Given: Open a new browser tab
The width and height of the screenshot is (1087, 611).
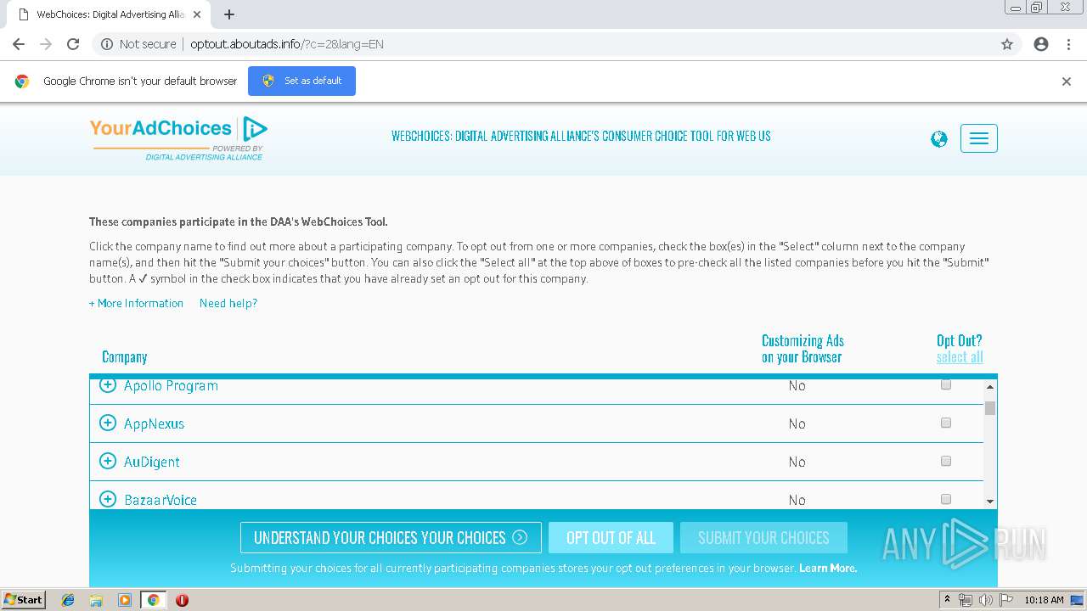Looking at the screenshot, I should [x=229, y=14].
